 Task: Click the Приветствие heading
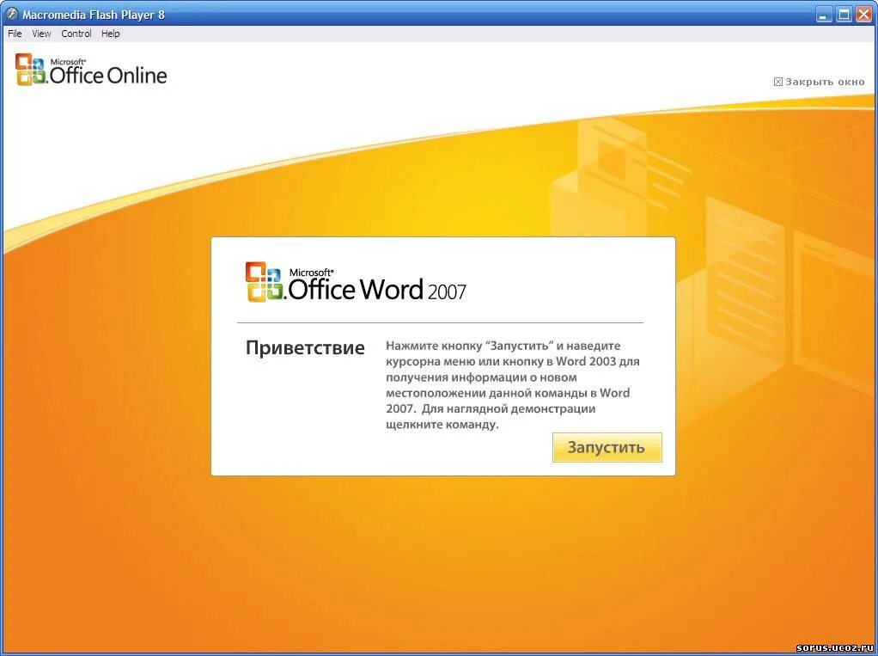(305, 347)
